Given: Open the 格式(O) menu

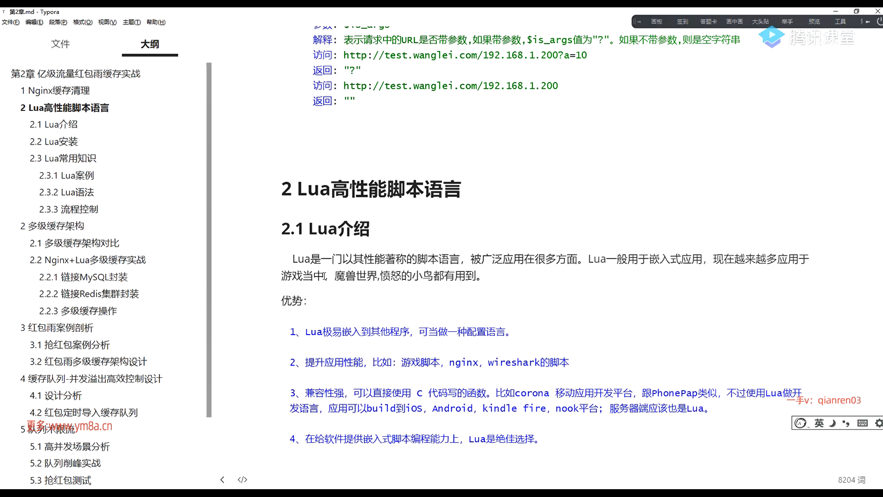Looking at the screenshot, I should pyautogui.click(x=83, y=22).
